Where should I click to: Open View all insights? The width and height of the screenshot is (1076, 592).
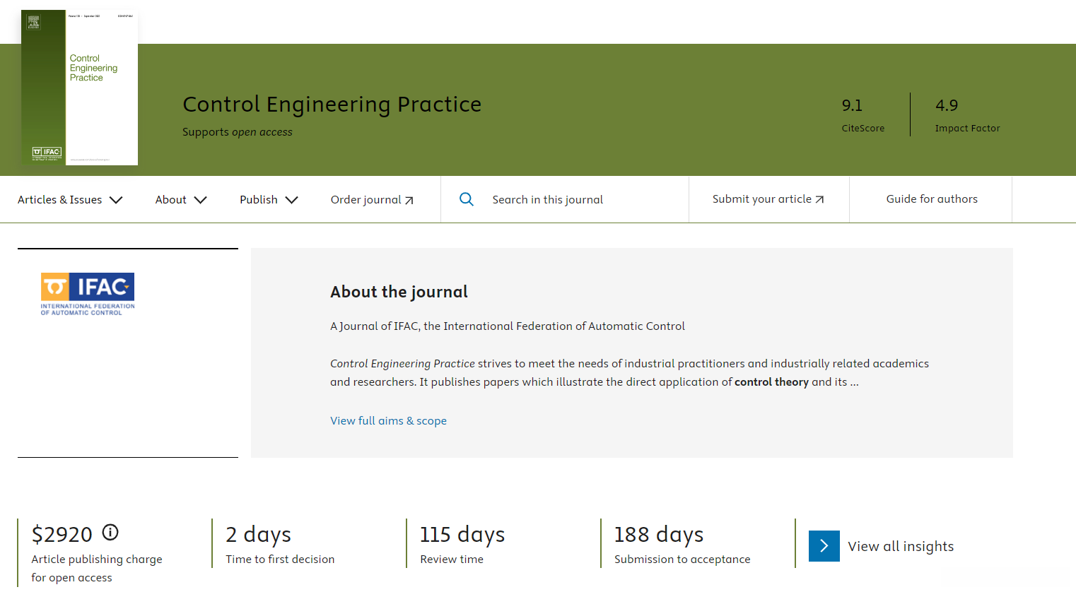point(901,546)
